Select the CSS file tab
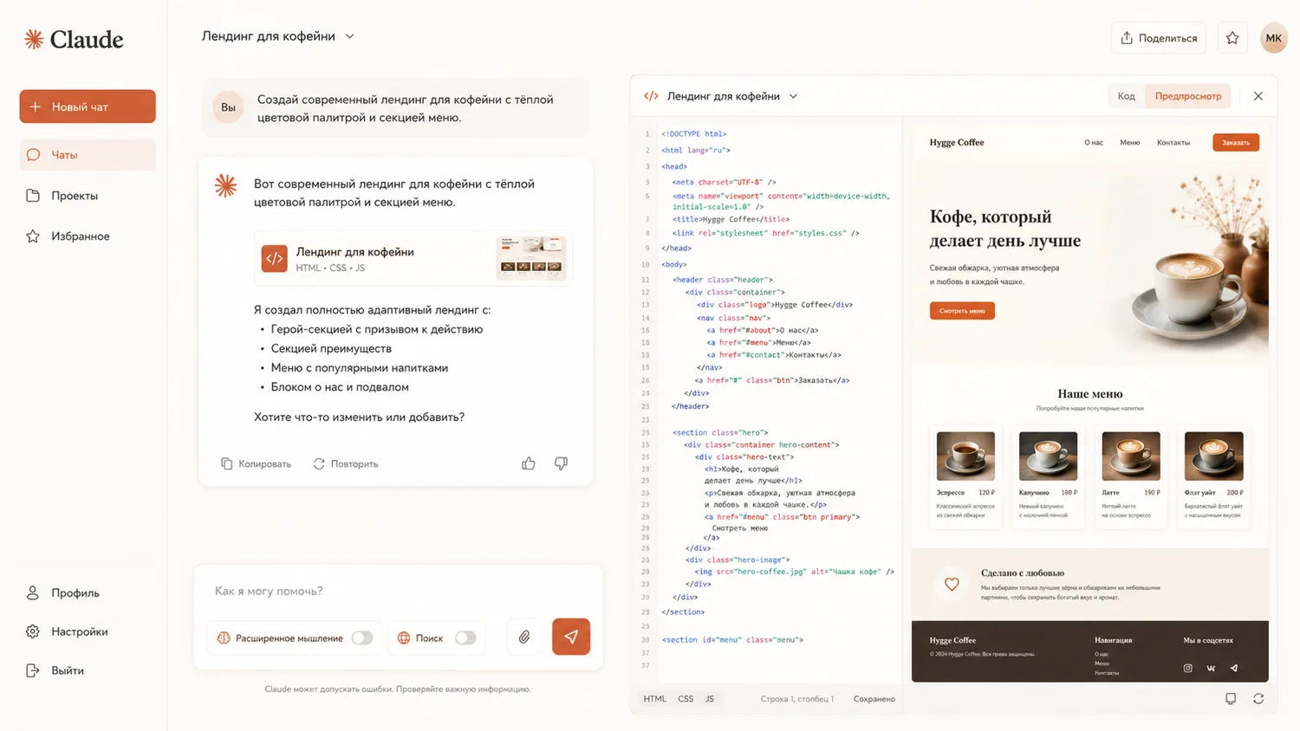 [686, 699]
